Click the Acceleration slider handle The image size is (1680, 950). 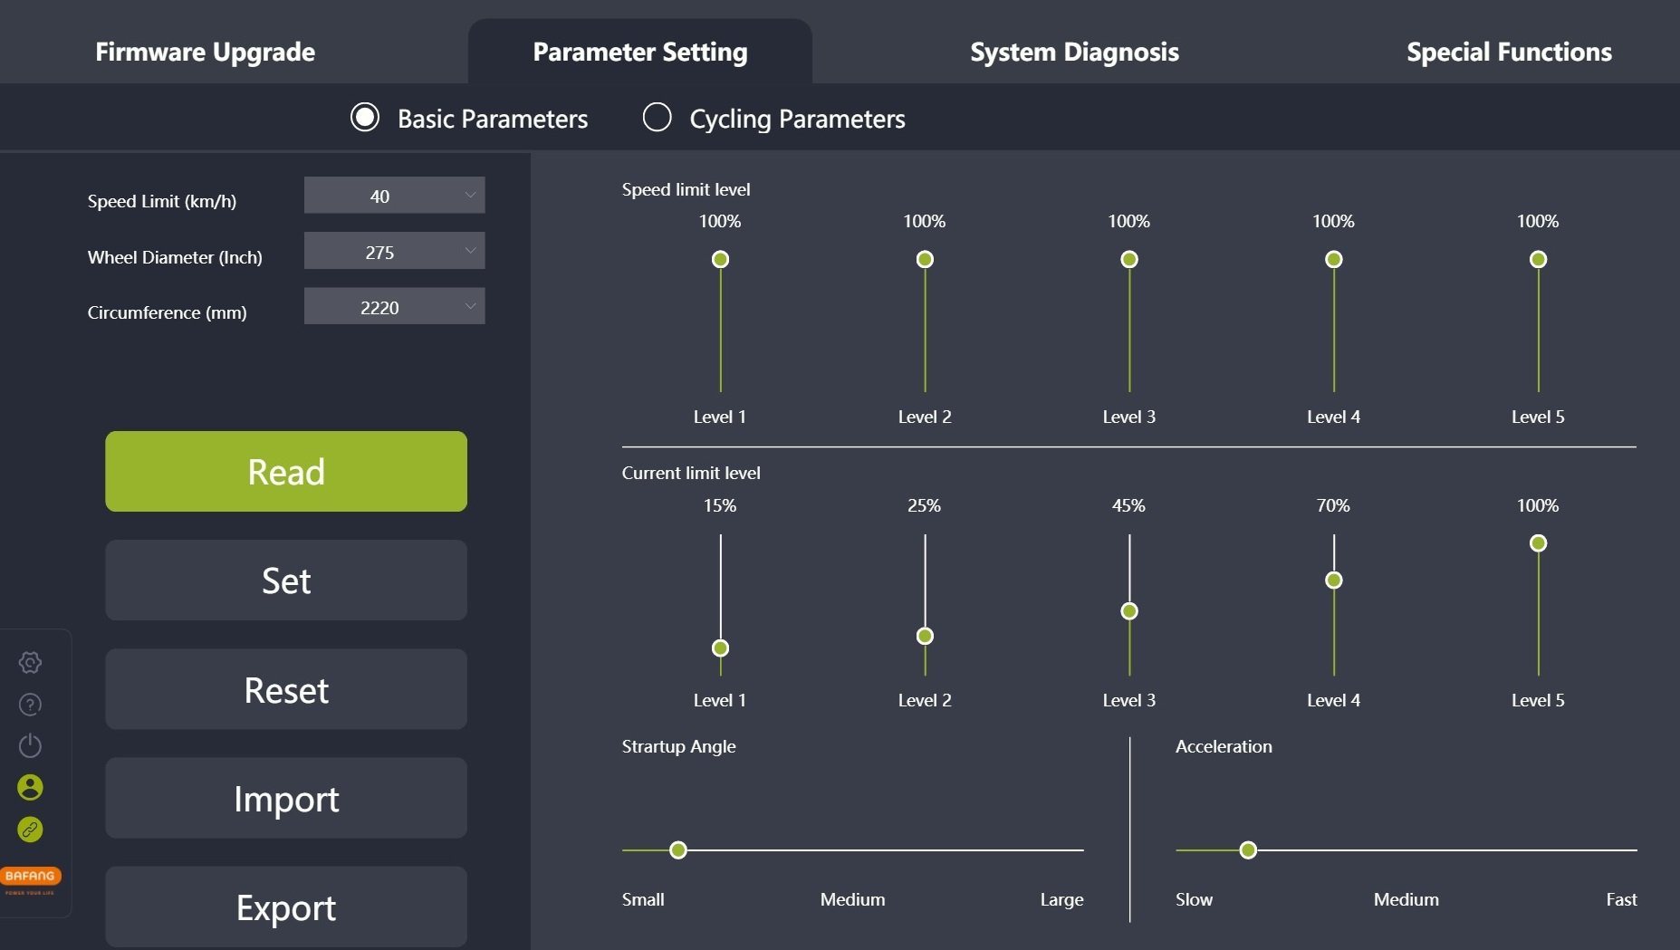[1248, 850]
